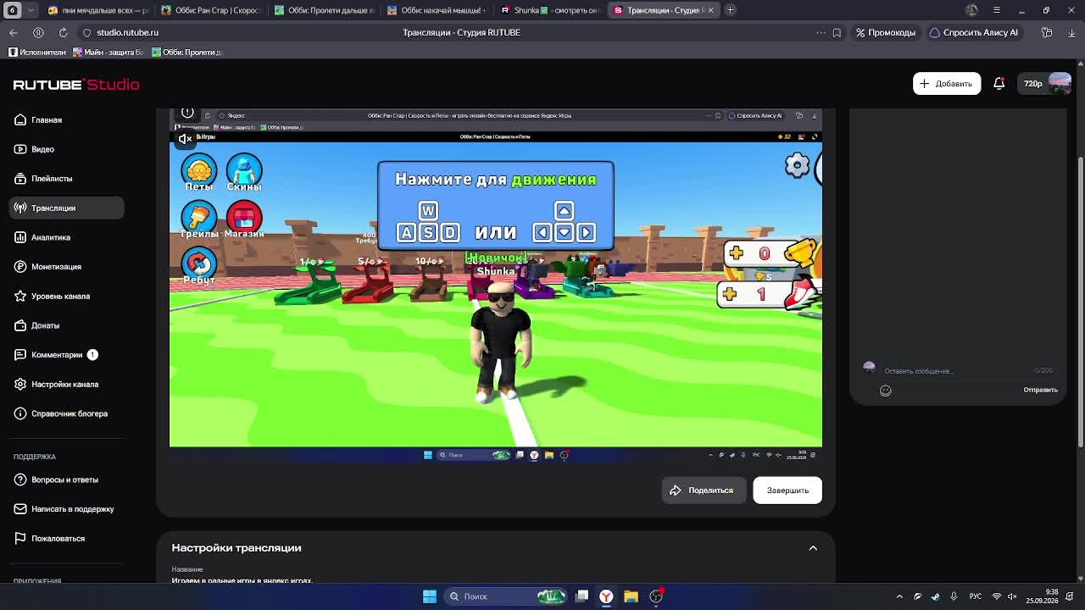Open the emoji picker in chat
This screenshot has height=610, width=1085.
pos(886,391)
